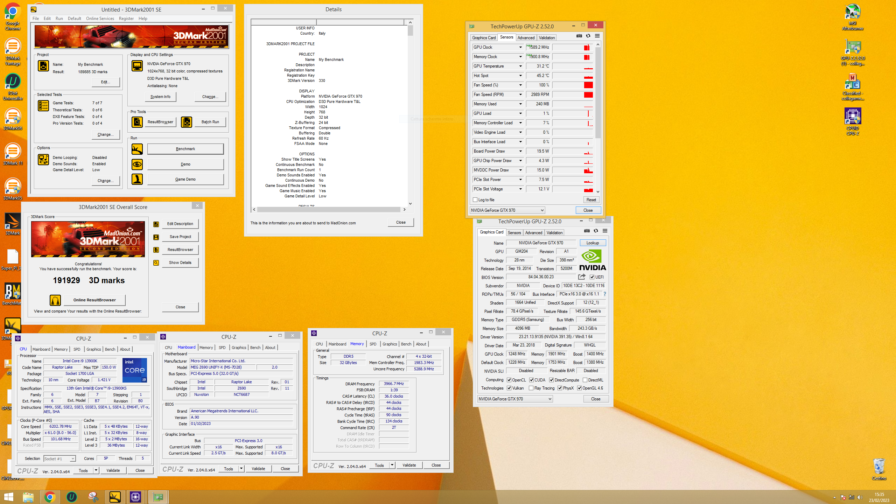Click GPU-Z sensors list scrollbar
Image resolution: width=896 pixels, height=504 pixels.
coord(598,93)
